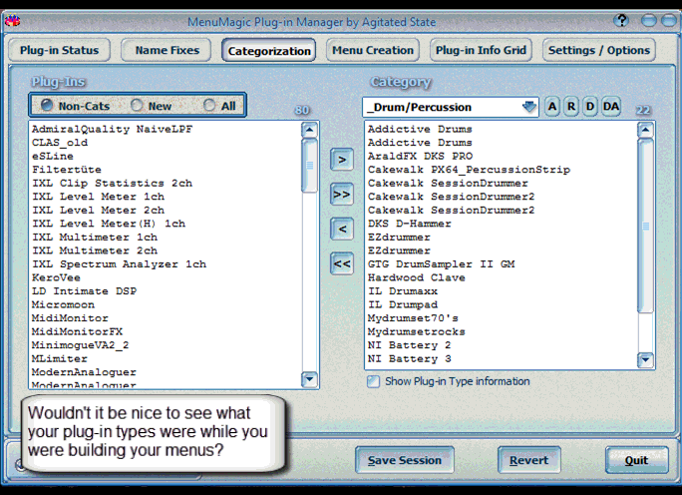Select AraldFX DKS PRO in category list
Viewport: 682px width, 495px height.
click(420, 156)
